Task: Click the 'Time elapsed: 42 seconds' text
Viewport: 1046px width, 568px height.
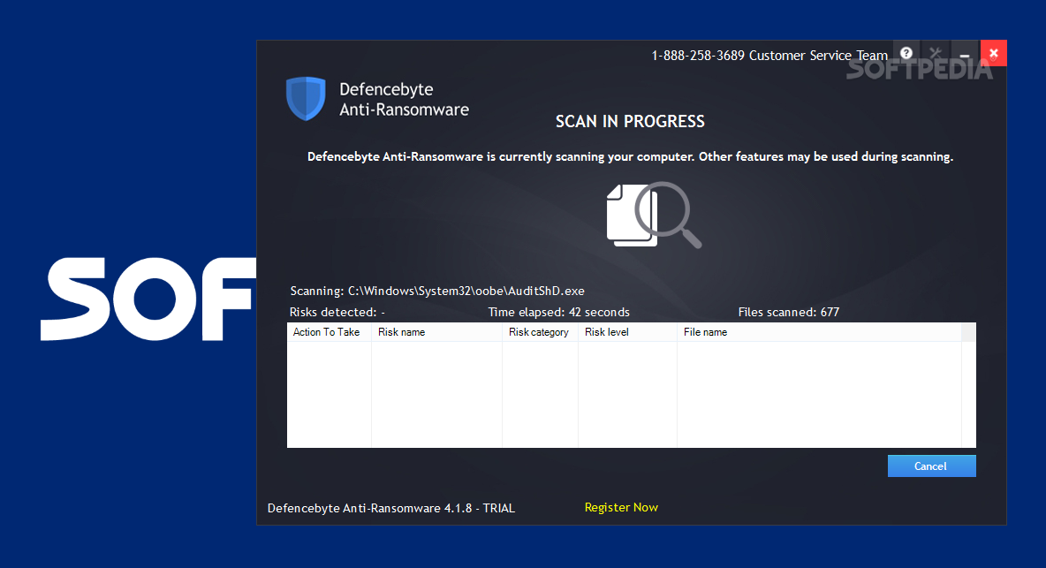Action: coord(559,312)
